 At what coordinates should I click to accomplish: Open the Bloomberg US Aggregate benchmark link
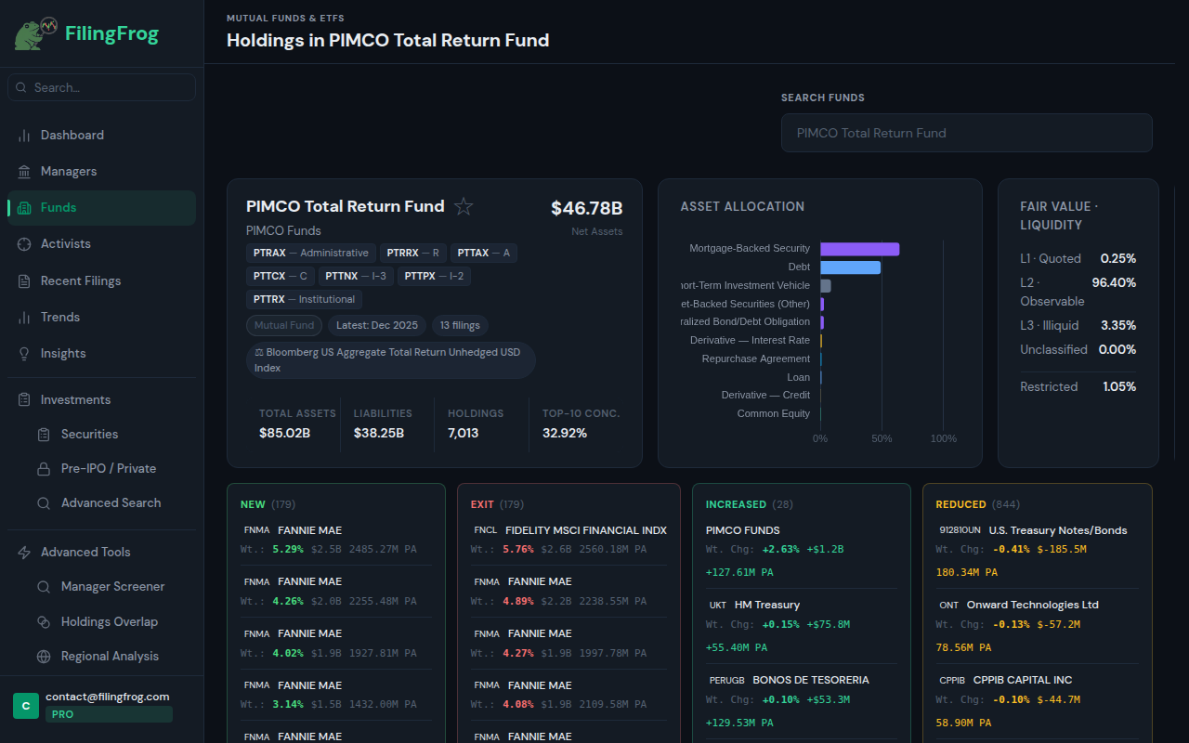(390, 359)
